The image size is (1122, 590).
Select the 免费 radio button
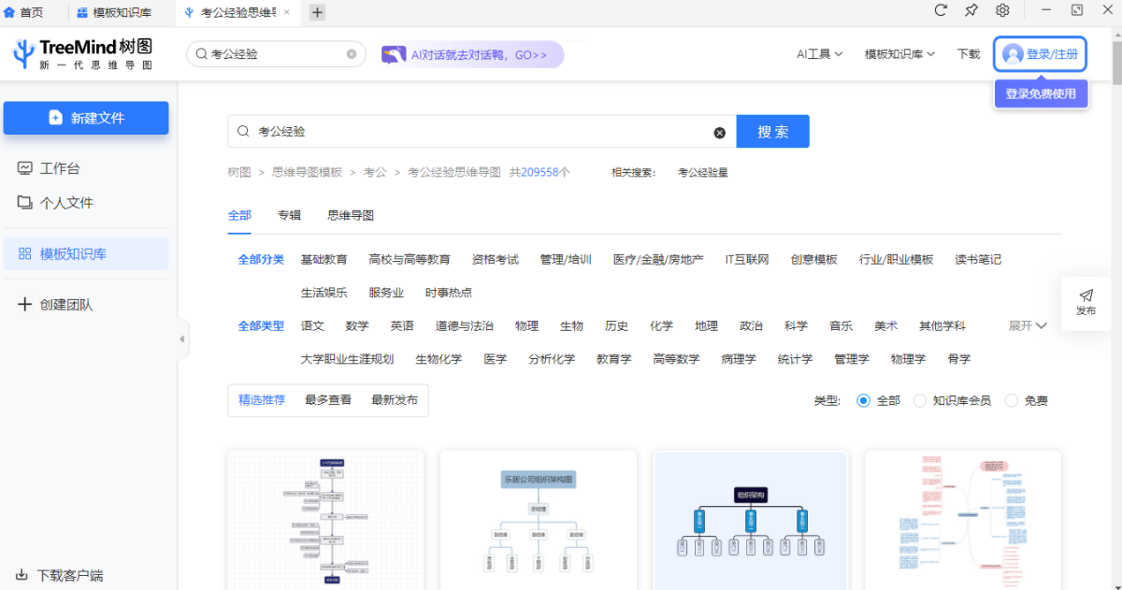click(1012, 400)
